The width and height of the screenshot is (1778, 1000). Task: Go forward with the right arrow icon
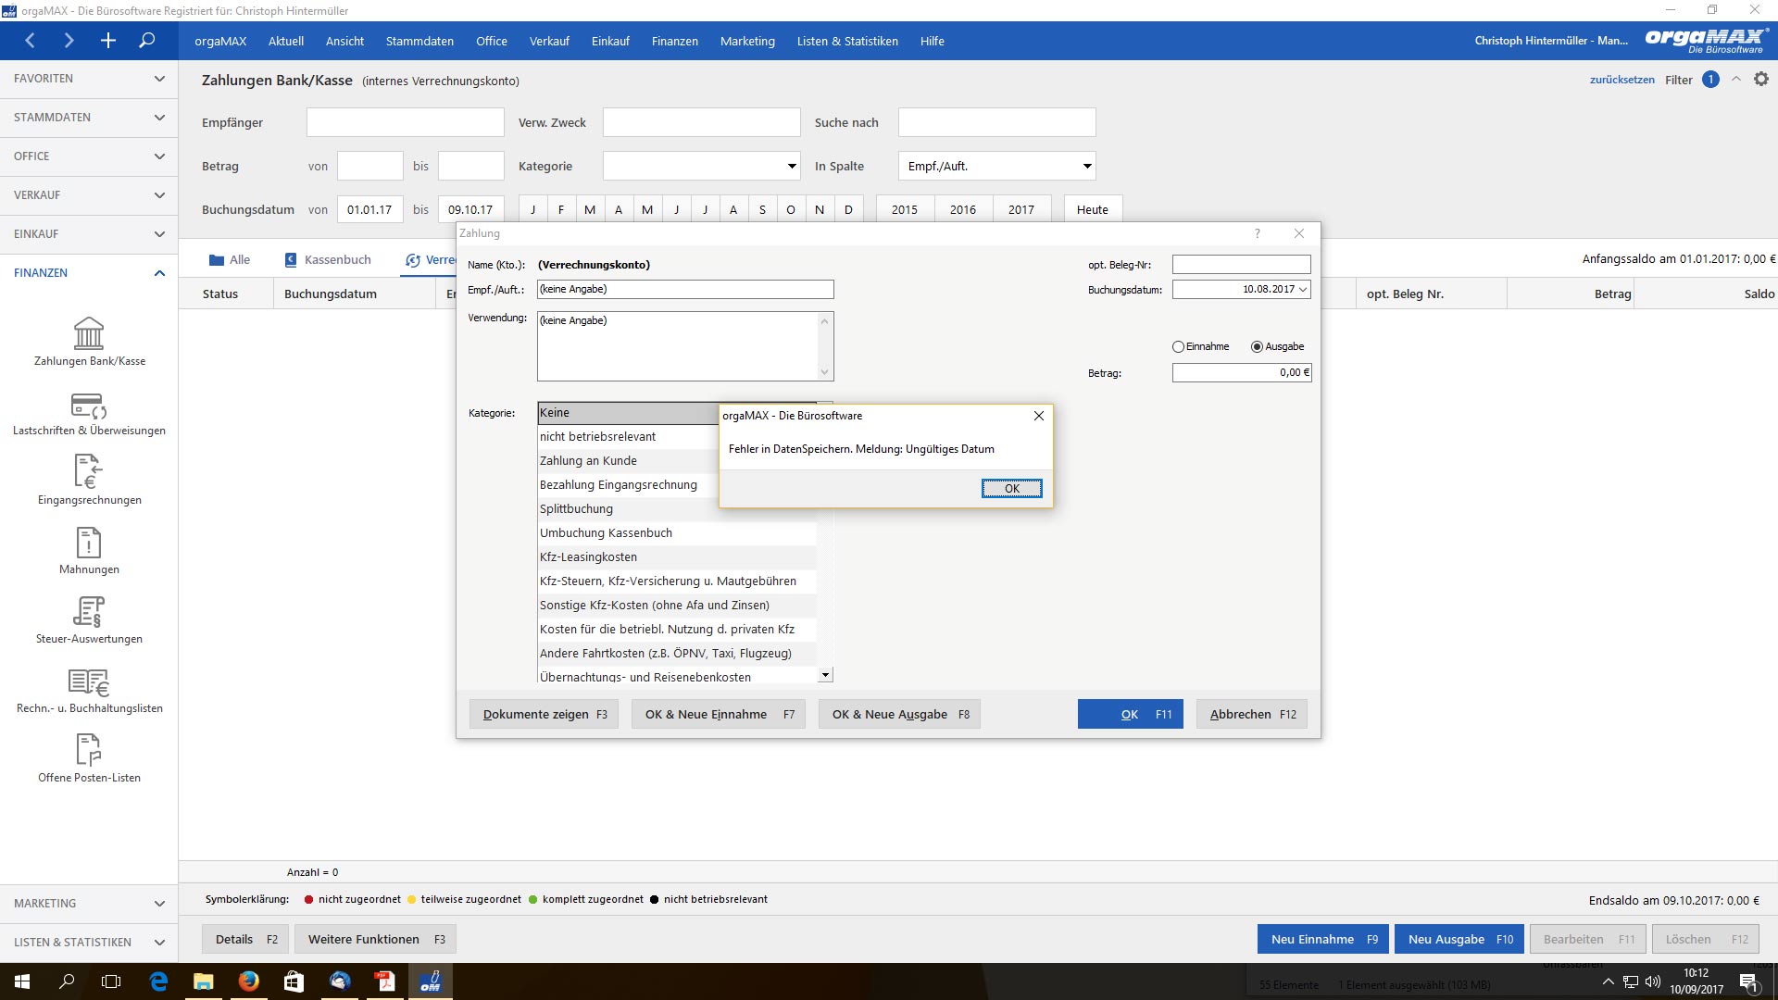[69, 41]
